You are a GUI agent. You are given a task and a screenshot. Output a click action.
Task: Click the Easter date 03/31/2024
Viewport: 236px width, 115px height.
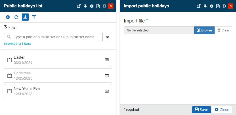point(23,63)
